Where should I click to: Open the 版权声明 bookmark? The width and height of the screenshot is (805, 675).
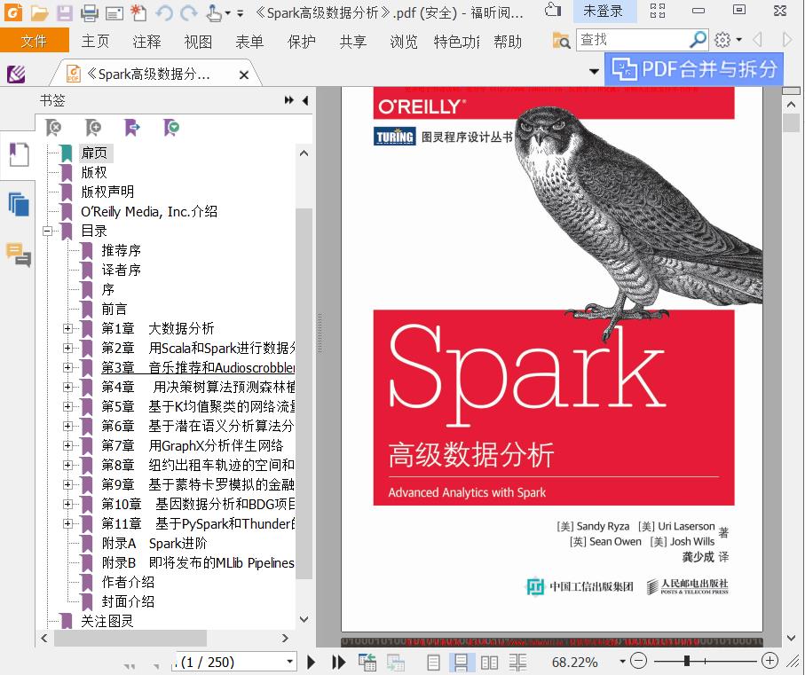pos(107,192)
